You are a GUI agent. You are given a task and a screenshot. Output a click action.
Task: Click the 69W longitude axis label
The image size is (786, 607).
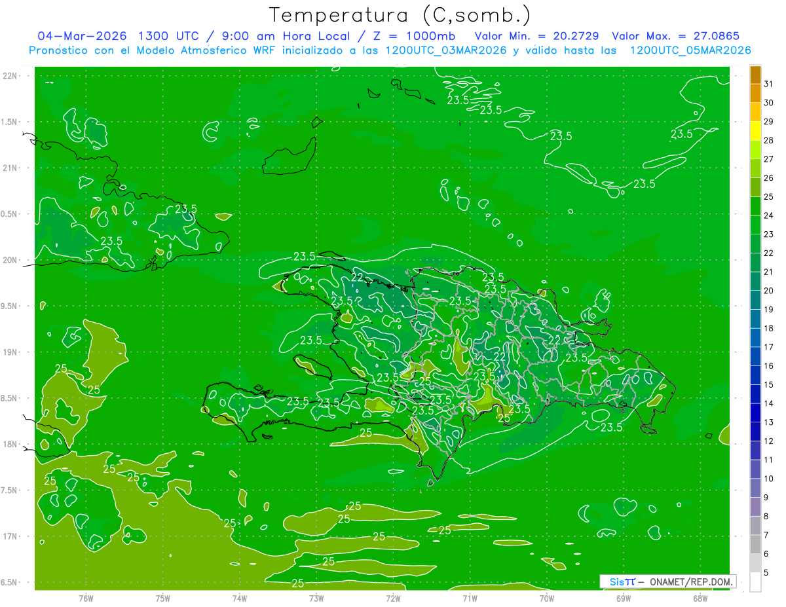point(623,598)
